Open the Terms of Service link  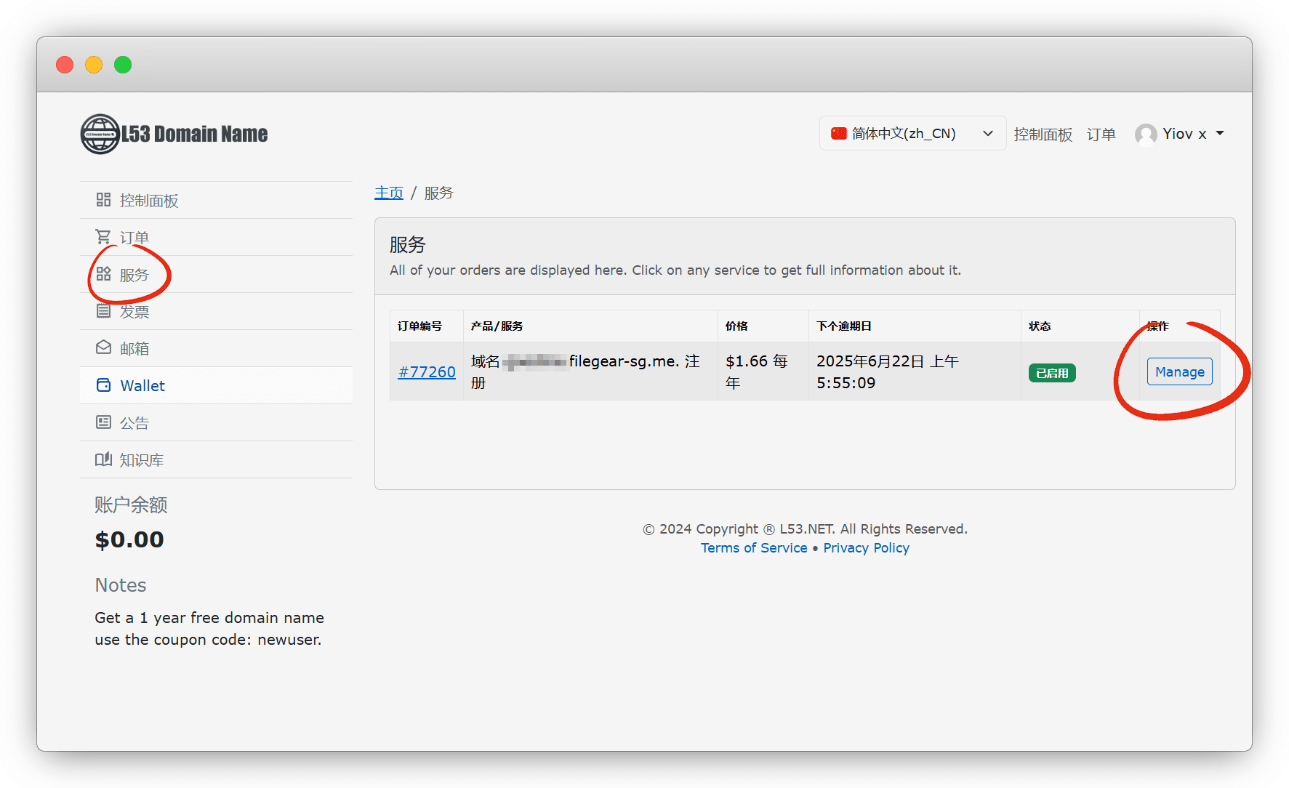(754, 548)
